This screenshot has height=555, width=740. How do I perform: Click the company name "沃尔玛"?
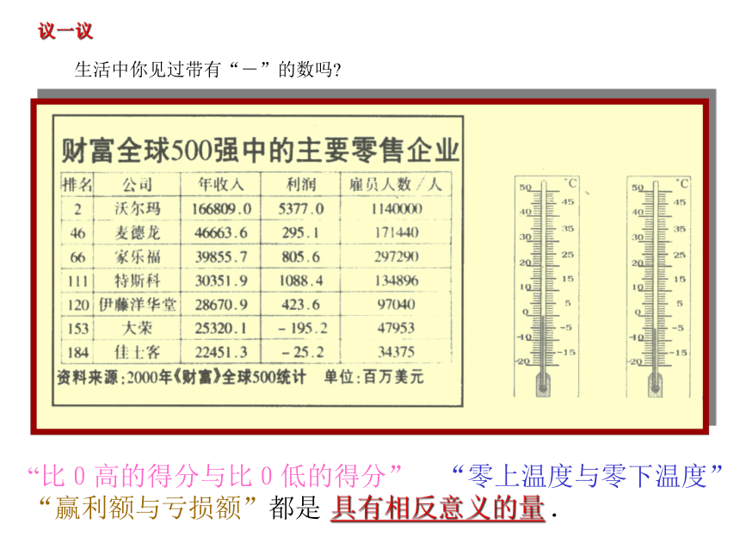138,208
